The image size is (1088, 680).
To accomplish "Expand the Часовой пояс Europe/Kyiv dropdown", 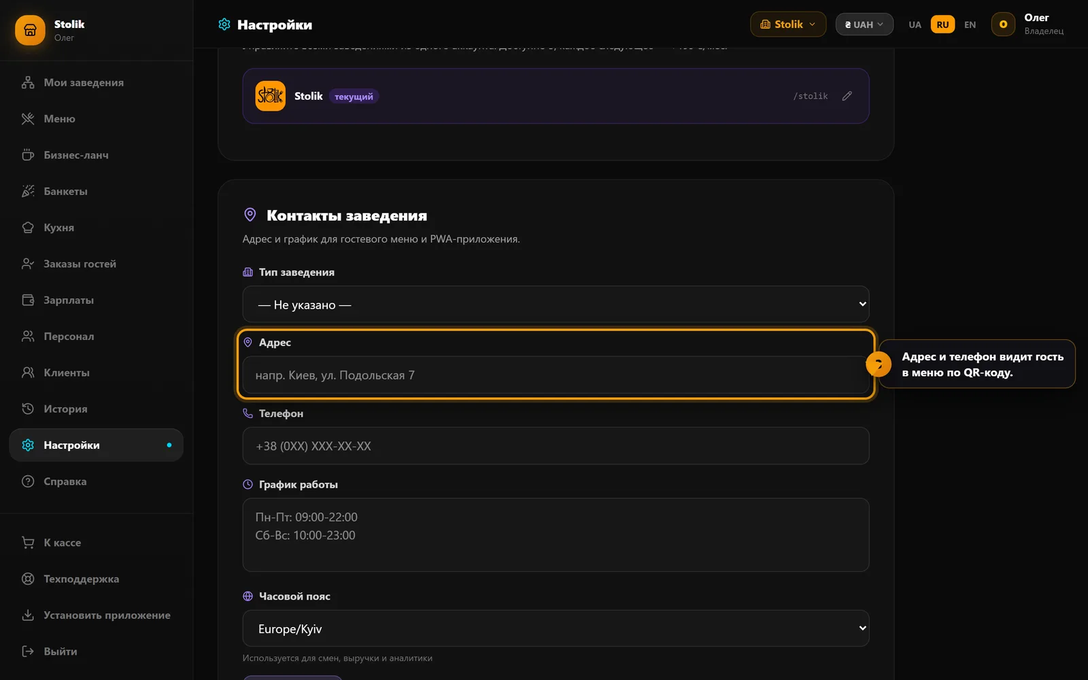I will [556, 629].
